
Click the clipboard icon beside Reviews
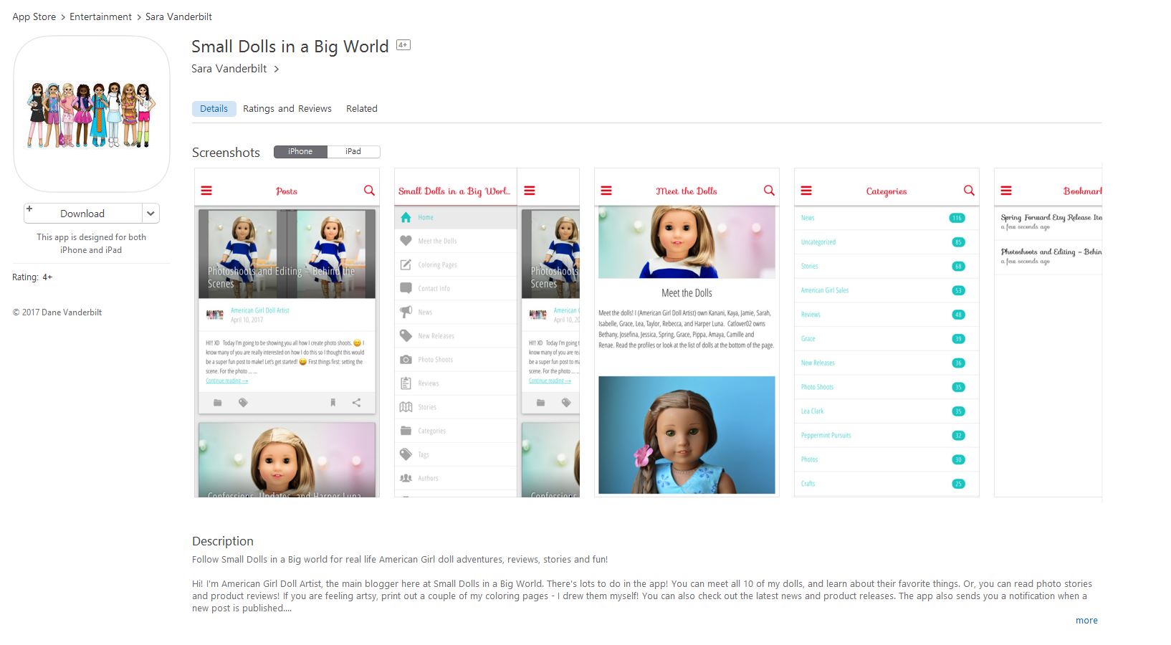pos(406,383)
